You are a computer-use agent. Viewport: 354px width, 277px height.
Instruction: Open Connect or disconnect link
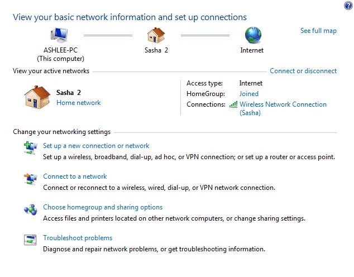[303, 71]
